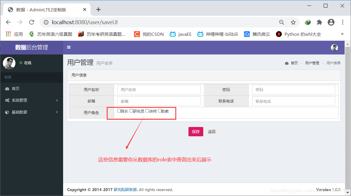
Task: Check the 助教 role checkbox
Action: click(159, 111)
